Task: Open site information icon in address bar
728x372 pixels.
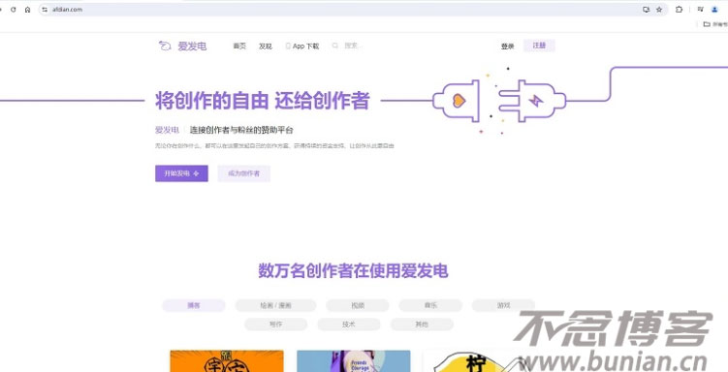Action: coord(45,10)
